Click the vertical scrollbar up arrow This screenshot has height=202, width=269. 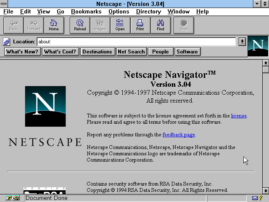click(x=266, y=63)
